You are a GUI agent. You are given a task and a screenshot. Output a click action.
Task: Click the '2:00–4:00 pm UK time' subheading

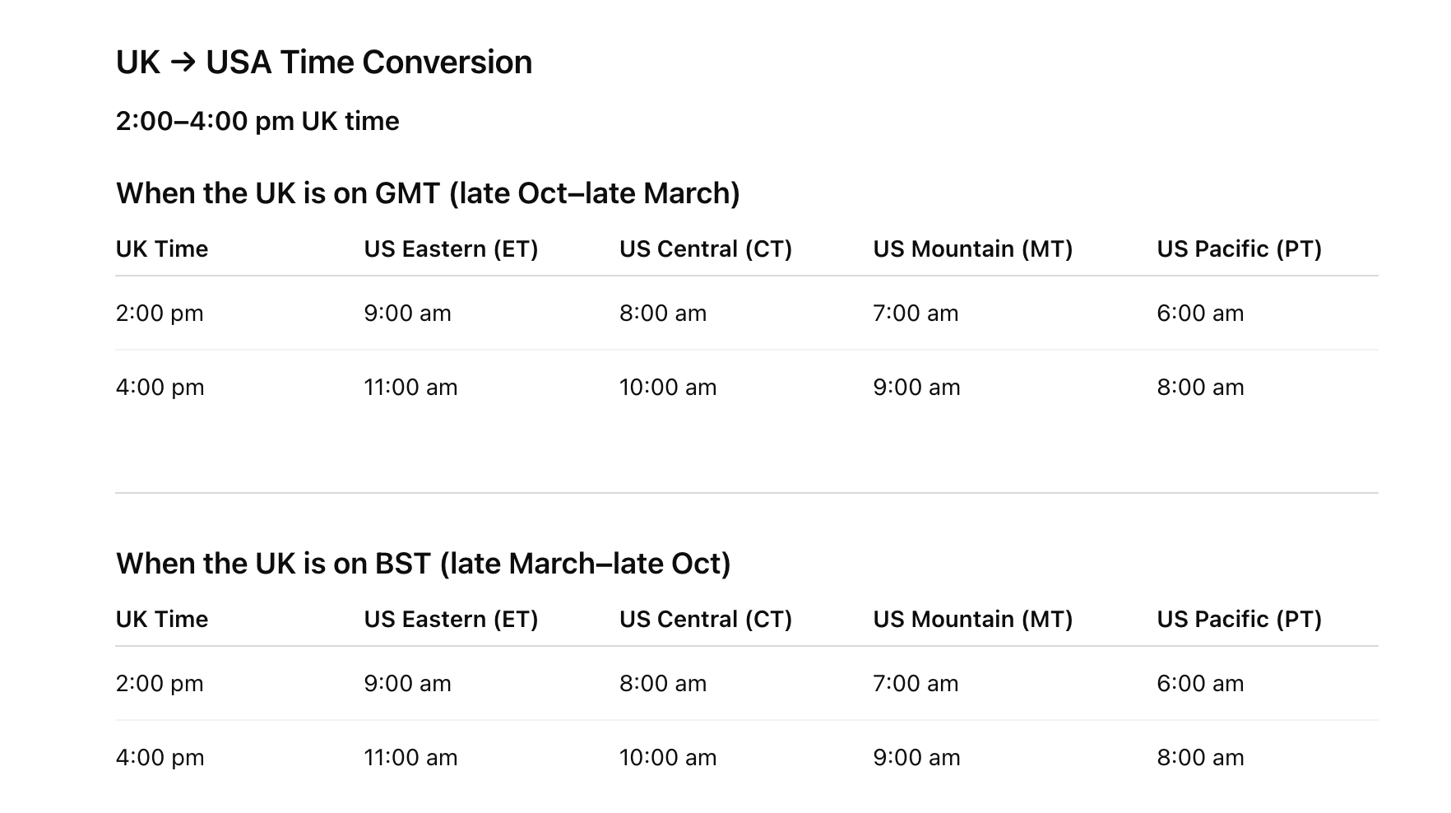(x=257, y=121)
